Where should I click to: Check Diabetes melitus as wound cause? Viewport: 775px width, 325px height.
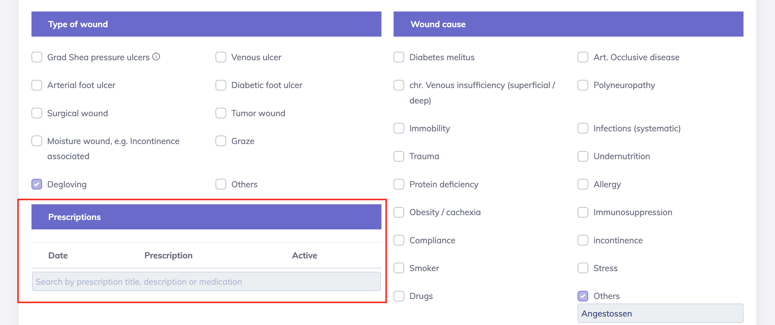point(399,57)
